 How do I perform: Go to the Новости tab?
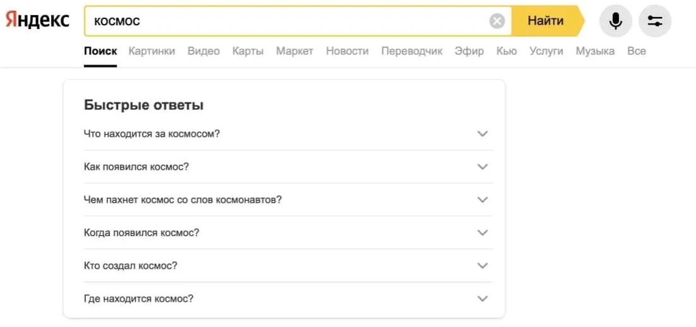[x=347, y=51]
